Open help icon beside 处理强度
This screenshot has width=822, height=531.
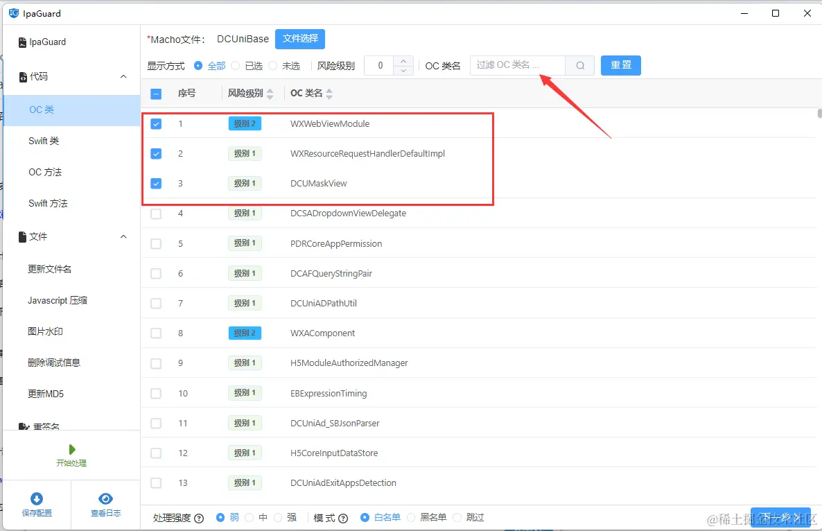[x=199, y=519]
